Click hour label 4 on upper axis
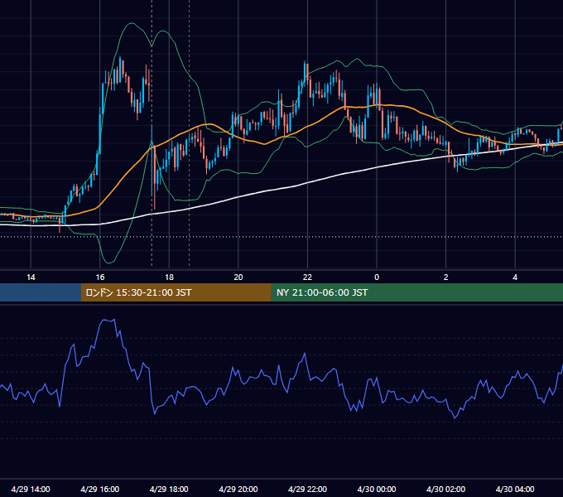The image size is (563, 497). [x=515, y=277]
